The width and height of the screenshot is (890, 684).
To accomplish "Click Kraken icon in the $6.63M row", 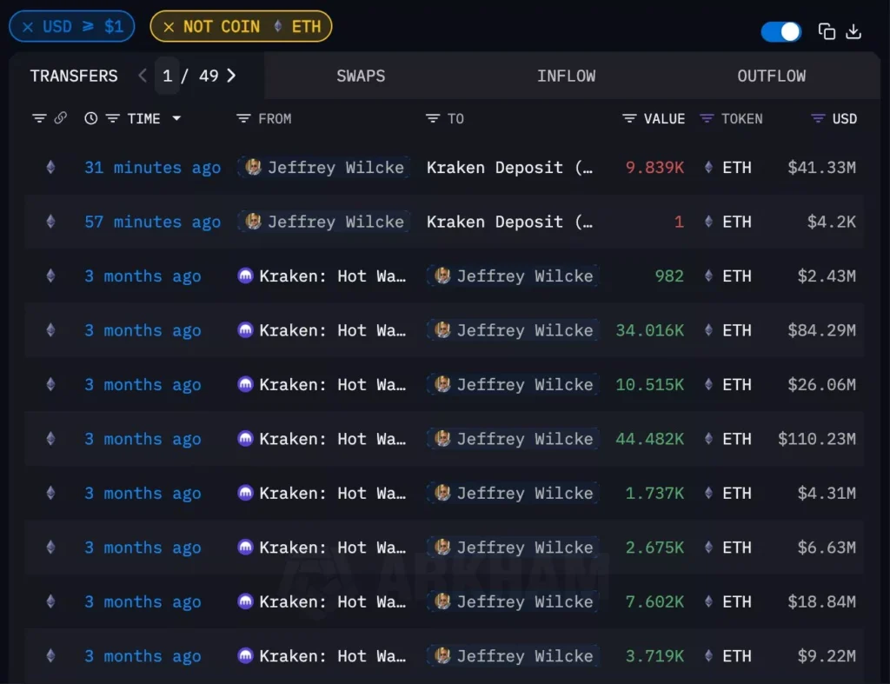I will (x=245, y=548).
